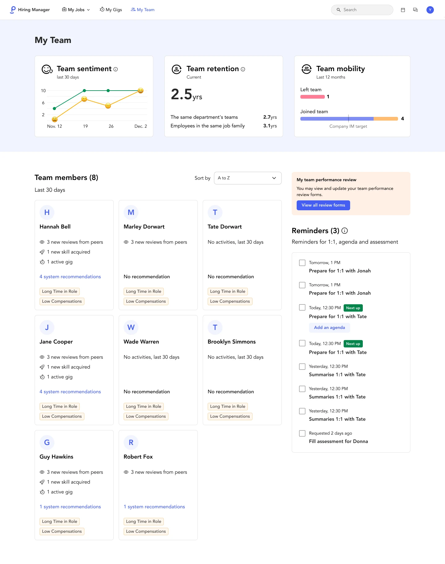Image resolution: width=445 pixels, height=564 pixels.
Task: Click 'Employees in the same job family' text
Action: point(208,126)
